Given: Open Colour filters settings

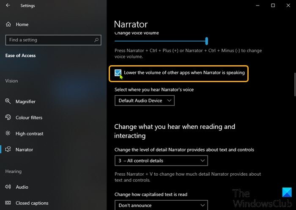Looking at the screenshot, I should pyautogui.click(x=29, y=118).
